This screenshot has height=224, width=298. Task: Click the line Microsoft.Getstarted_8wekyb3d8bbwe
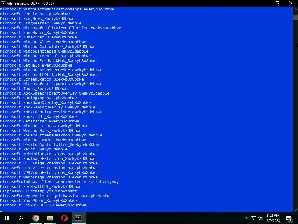coord(40,121)
